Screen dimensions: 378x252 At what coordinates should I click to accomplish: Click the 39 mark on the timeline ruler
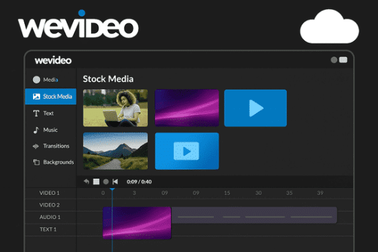point(320,193)
